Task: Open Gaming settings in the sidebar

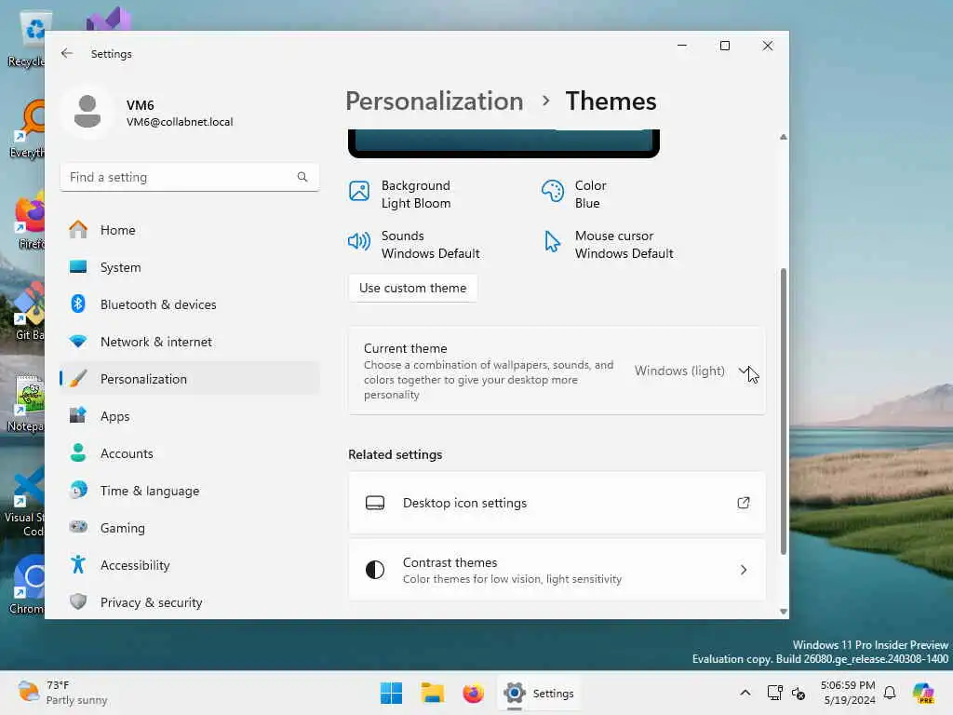Action: [190, 527]
